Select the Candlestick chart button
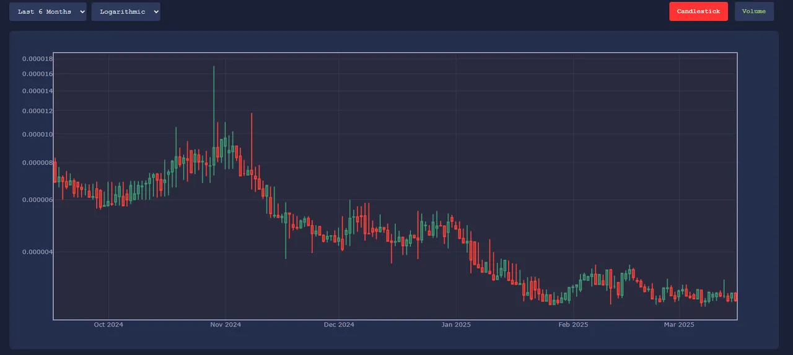Screen dimensions: 793x355 pos(698,12)
